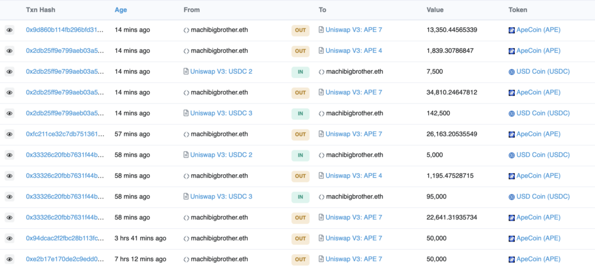595x270 pixels.
Task: Click the eye icon in the 7 hrs 12 mins row
Action: [9, 260]
